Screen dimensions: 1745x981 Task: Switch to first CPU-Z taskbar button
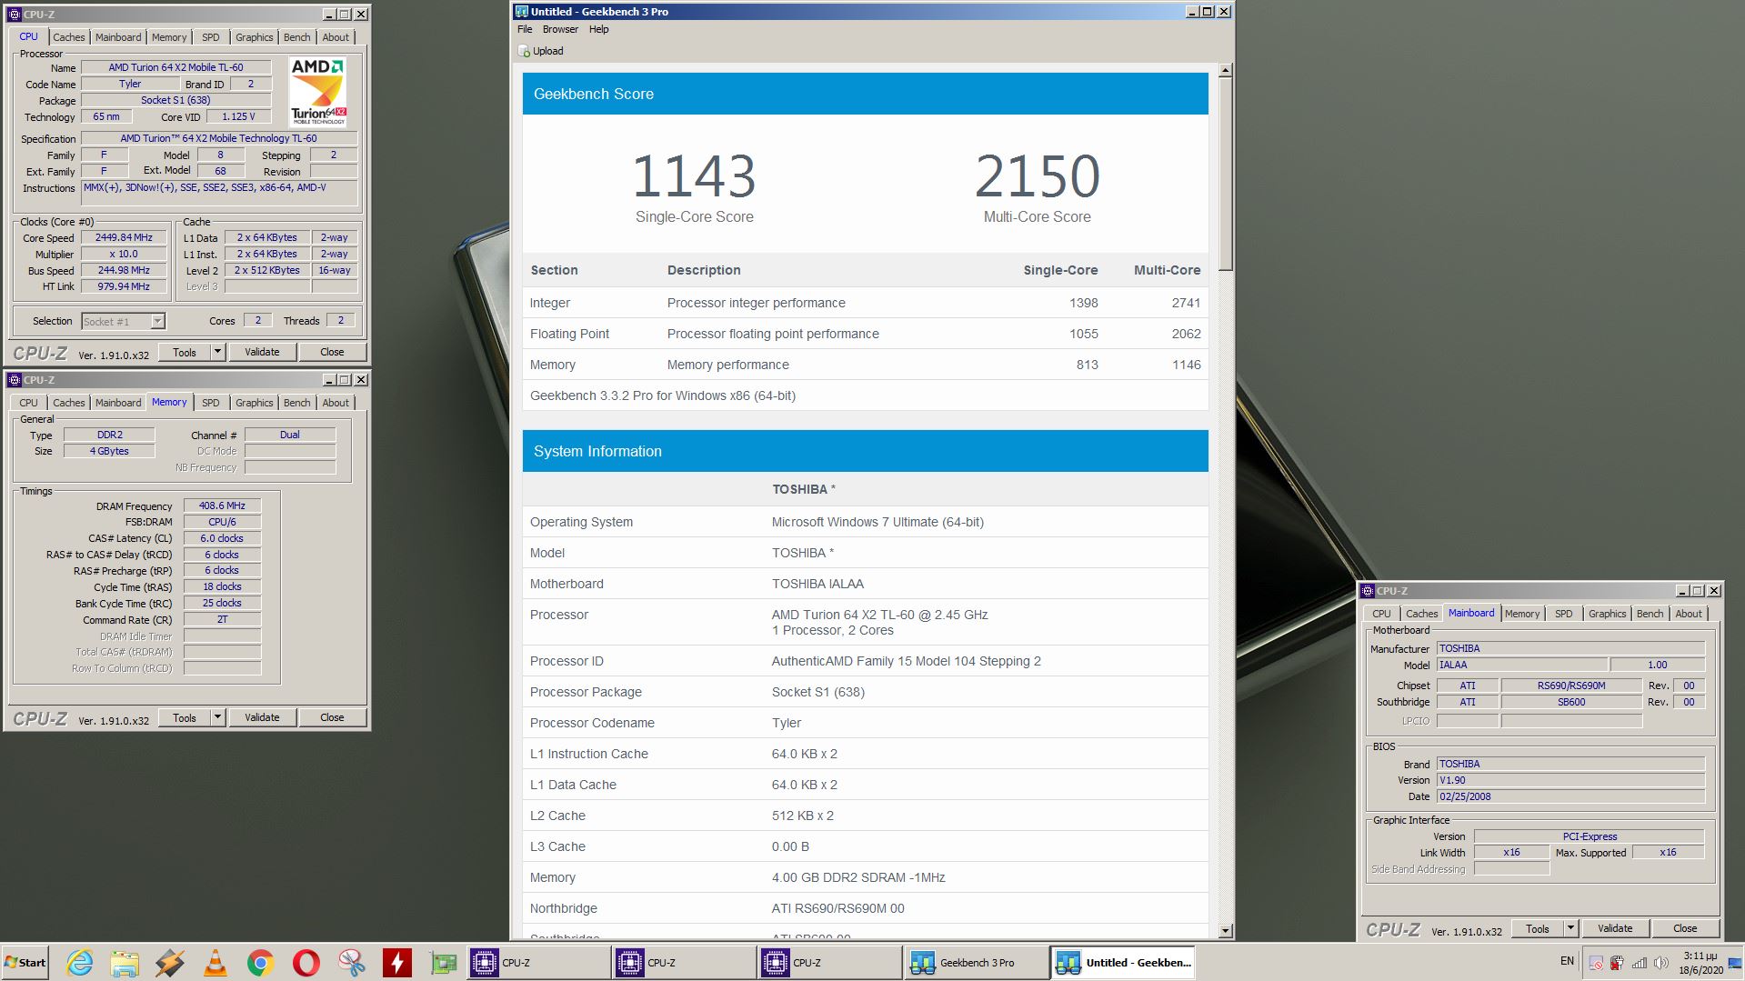pos(539,962)
